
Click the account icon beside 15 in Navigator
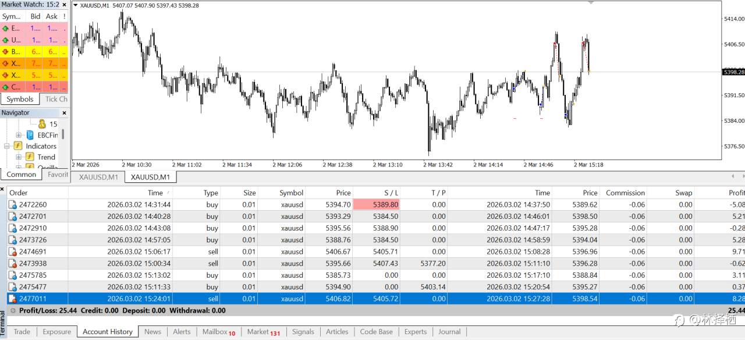[x=42, y=124]
